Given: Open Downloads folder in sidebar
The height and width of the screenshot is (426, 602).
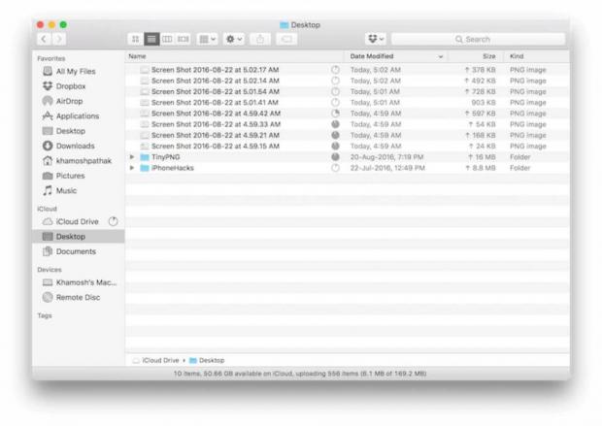Looking at the screenshot, I should pos(74,146).
